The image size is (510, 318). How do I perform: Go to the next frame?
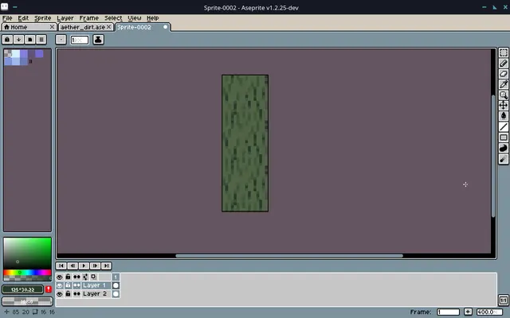point(95,266)
